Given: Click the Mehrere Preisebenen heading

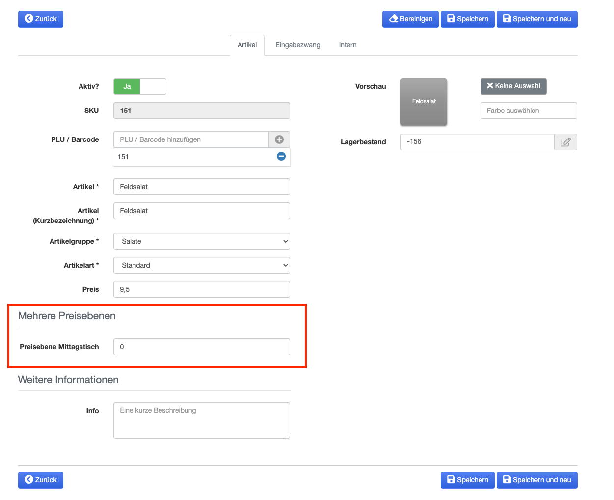Looking at the screenshot, I should click(67, 316).
